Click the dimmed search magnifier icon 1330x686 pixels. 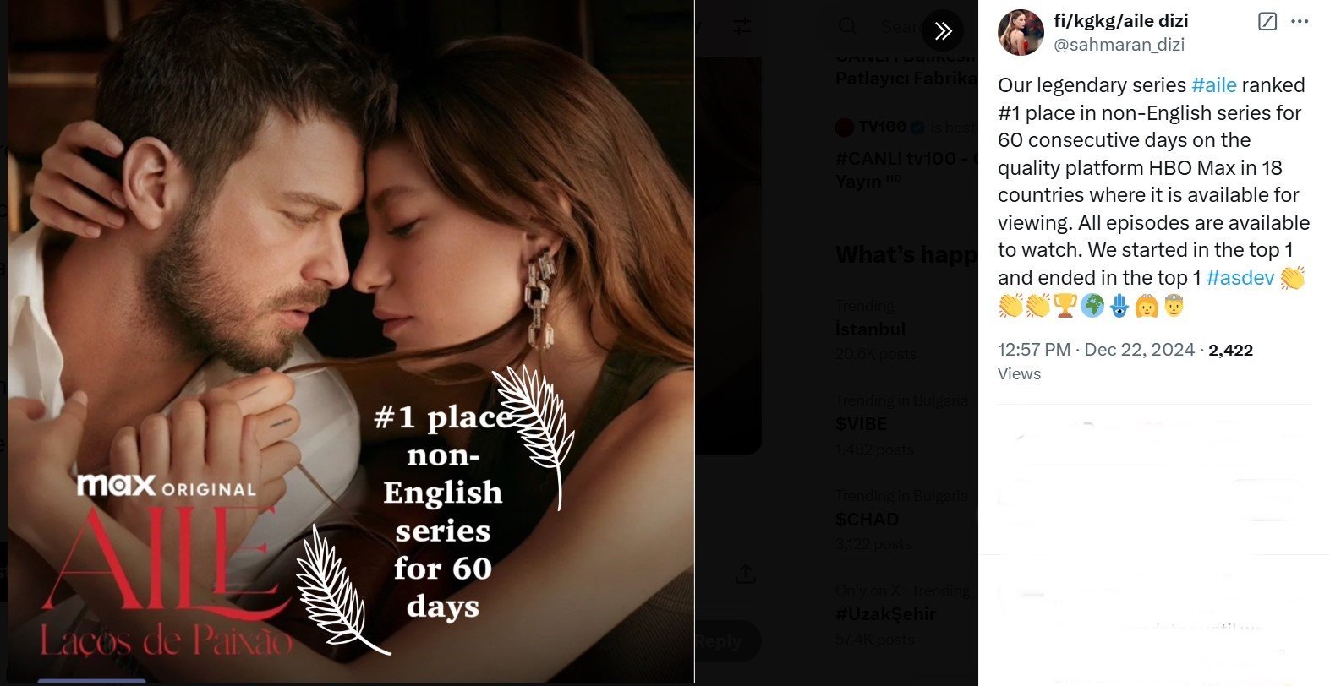(847, 26)
